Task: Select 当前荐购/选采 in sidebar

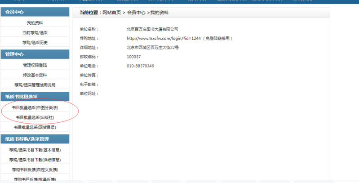Action: pos(35,33)
